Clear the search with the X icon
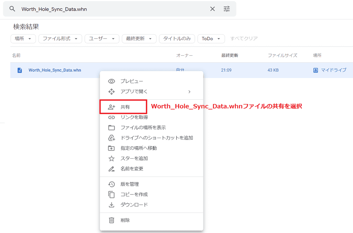The height and width of the screenshot is (233, 353). click(x=213, y=9)
